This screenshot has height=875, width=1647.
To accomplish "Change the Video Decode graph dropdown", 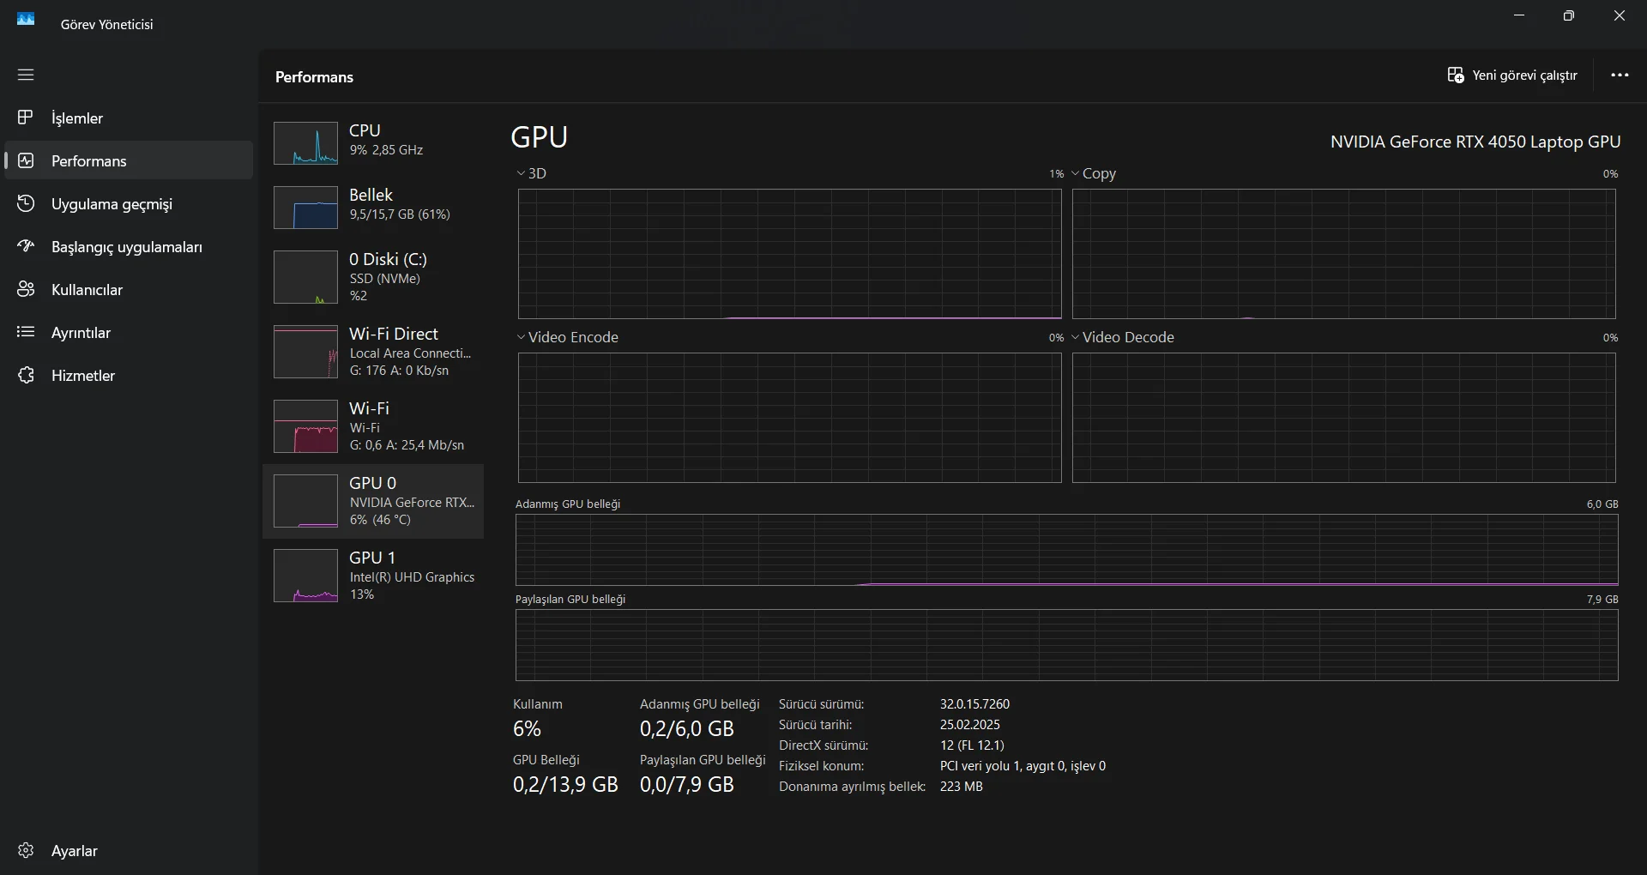I will pyautogui.click(x=1075, y=337).
